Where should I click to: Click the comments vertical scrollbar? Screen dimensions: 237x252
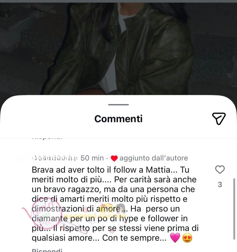234,209
